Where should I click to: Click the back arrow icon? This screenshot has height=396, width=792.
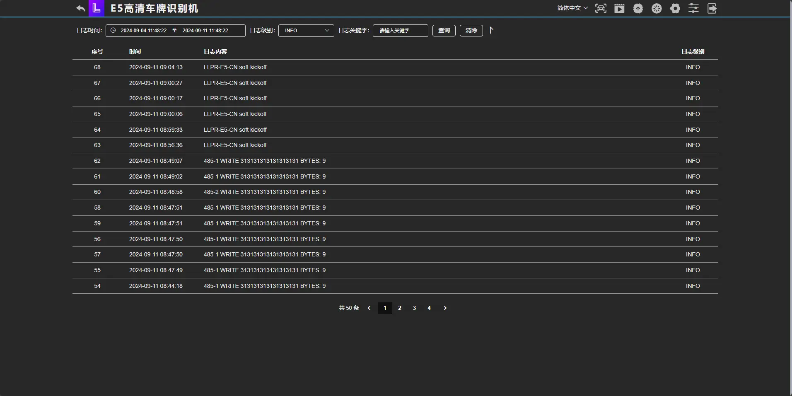(x=81, y=8)
